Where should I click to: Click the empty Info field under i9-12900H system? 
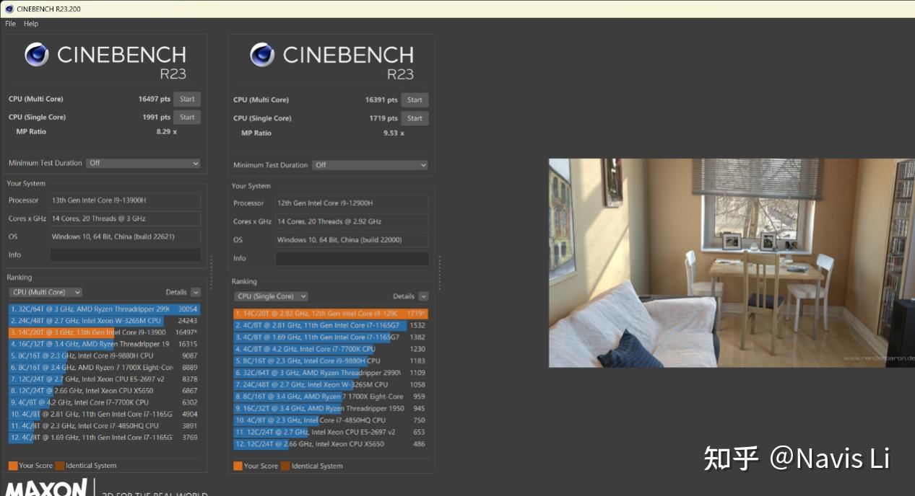tap(352, 258)
